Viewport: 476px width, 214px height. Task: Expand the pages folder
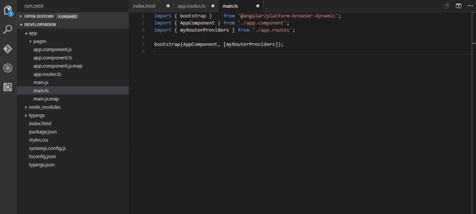point(40,41)
